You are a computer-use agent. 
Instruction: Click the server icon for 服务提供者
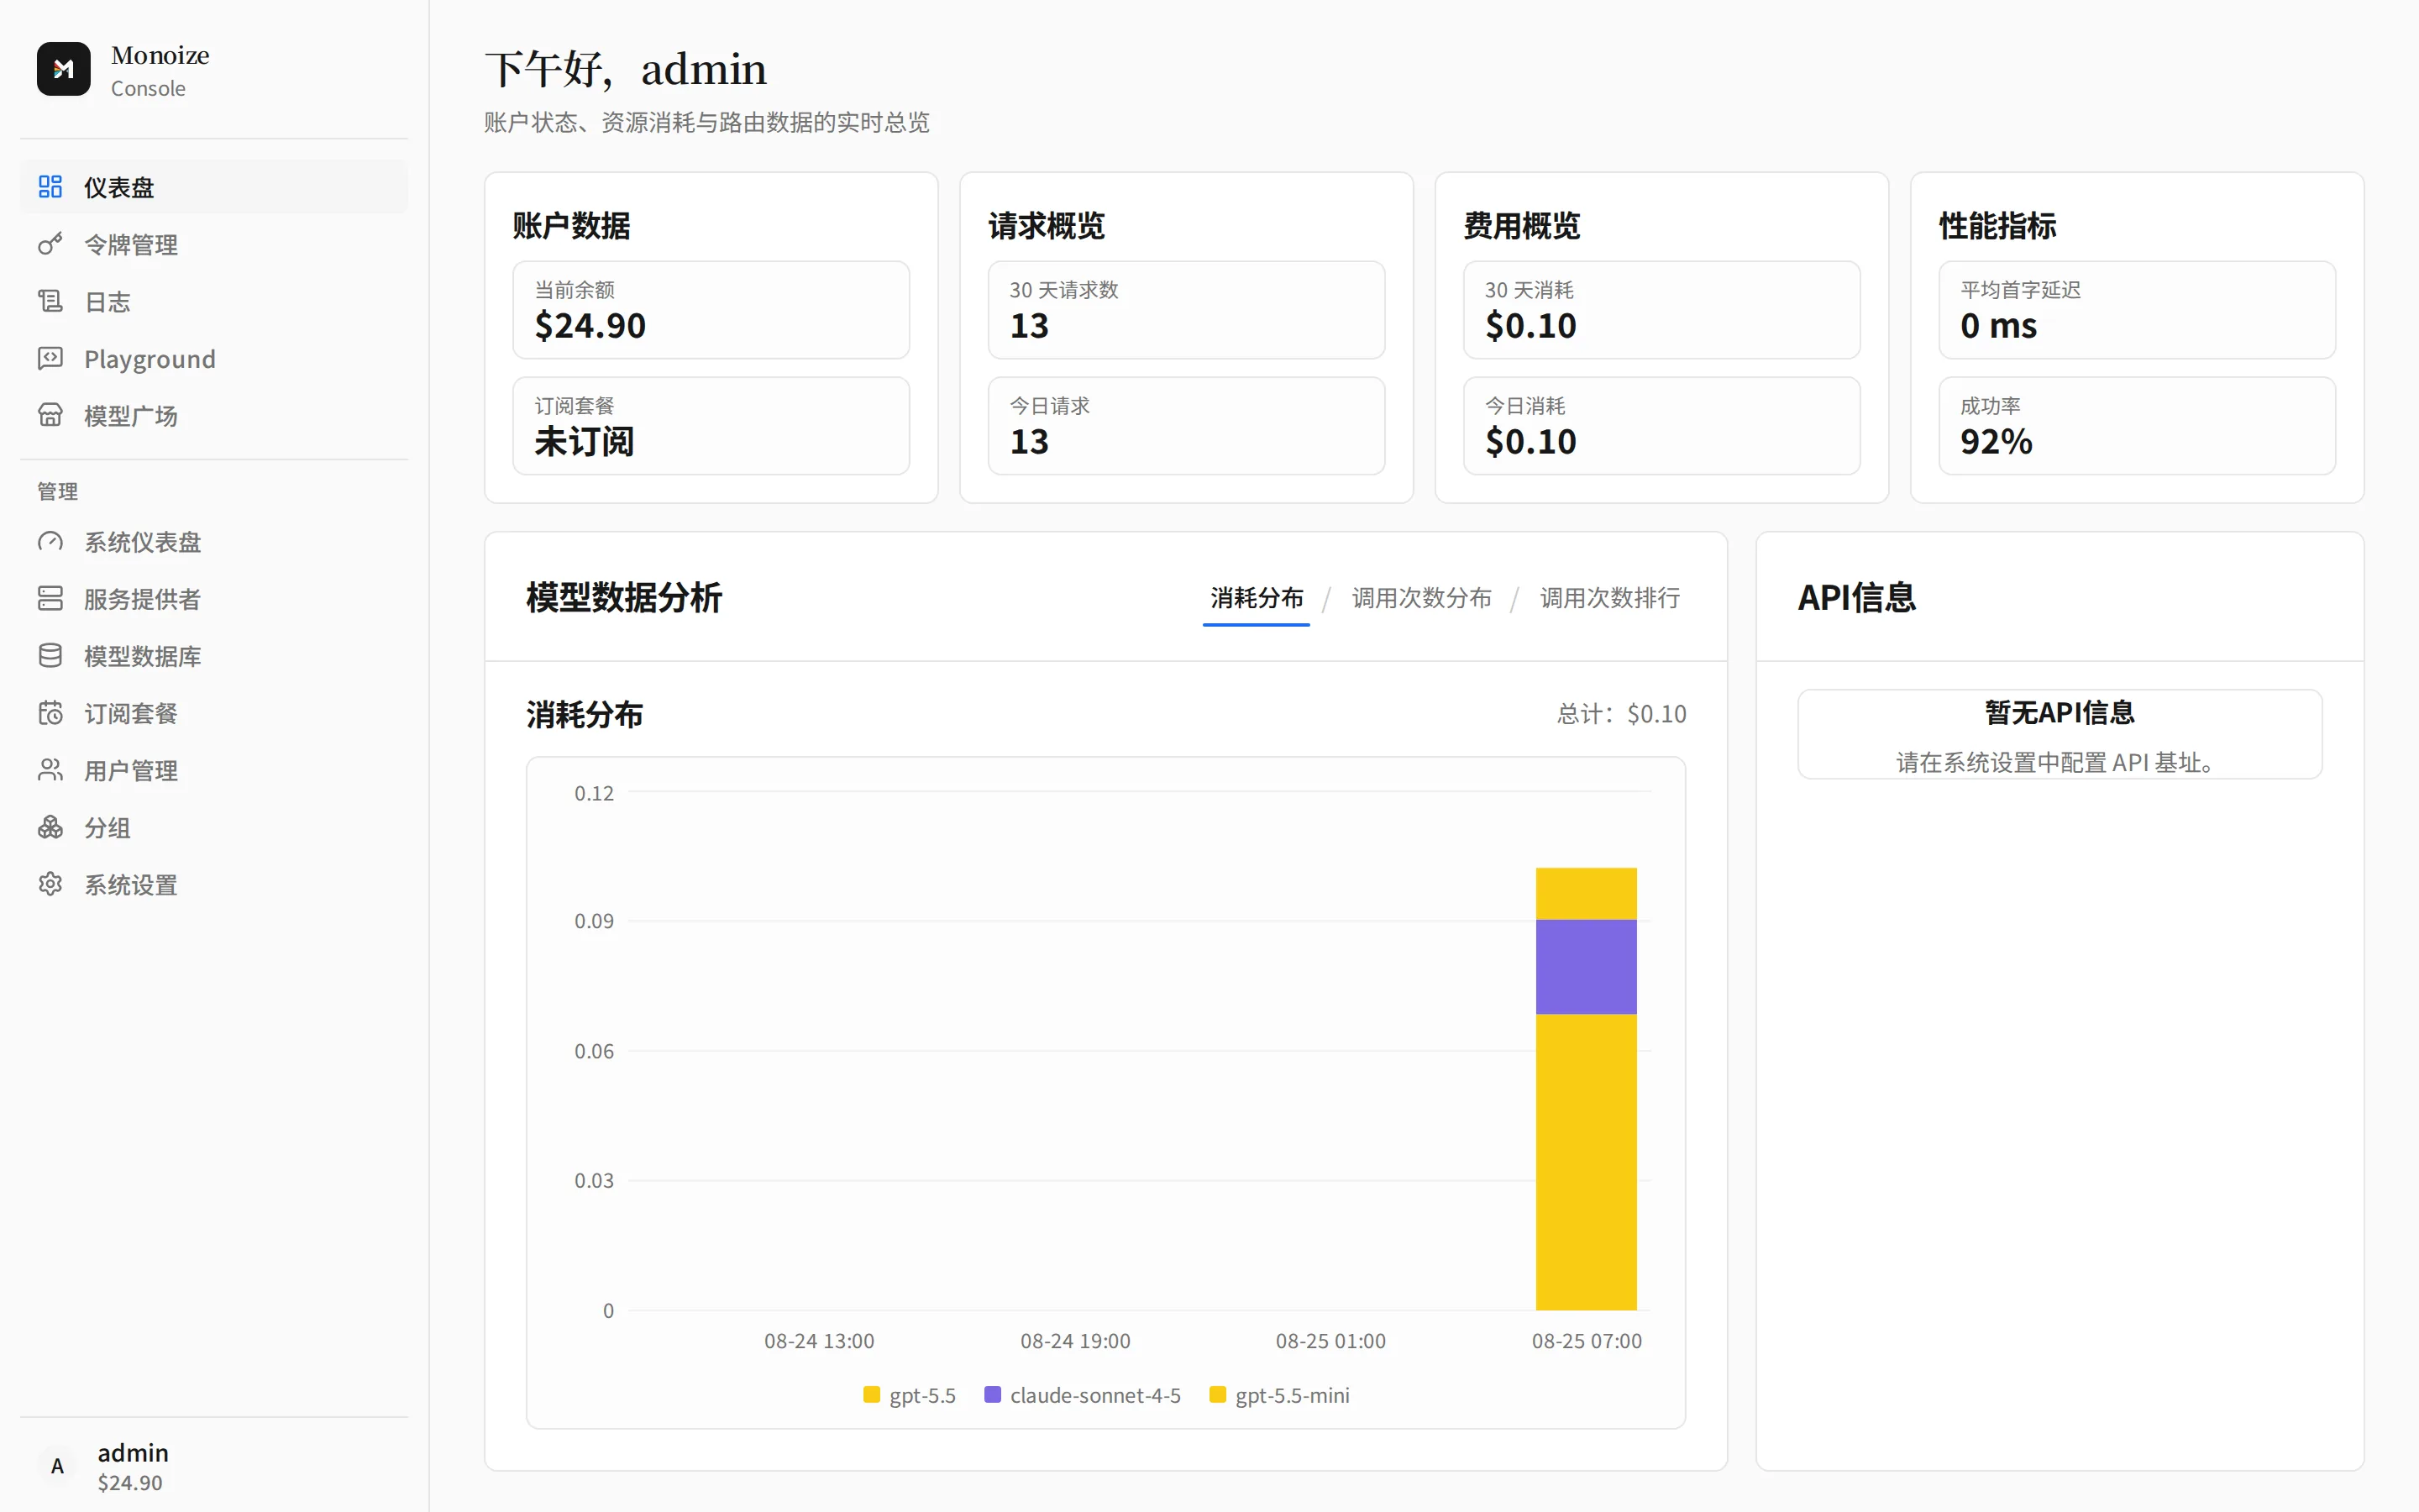pyautogui.click(x=50, y=599)
